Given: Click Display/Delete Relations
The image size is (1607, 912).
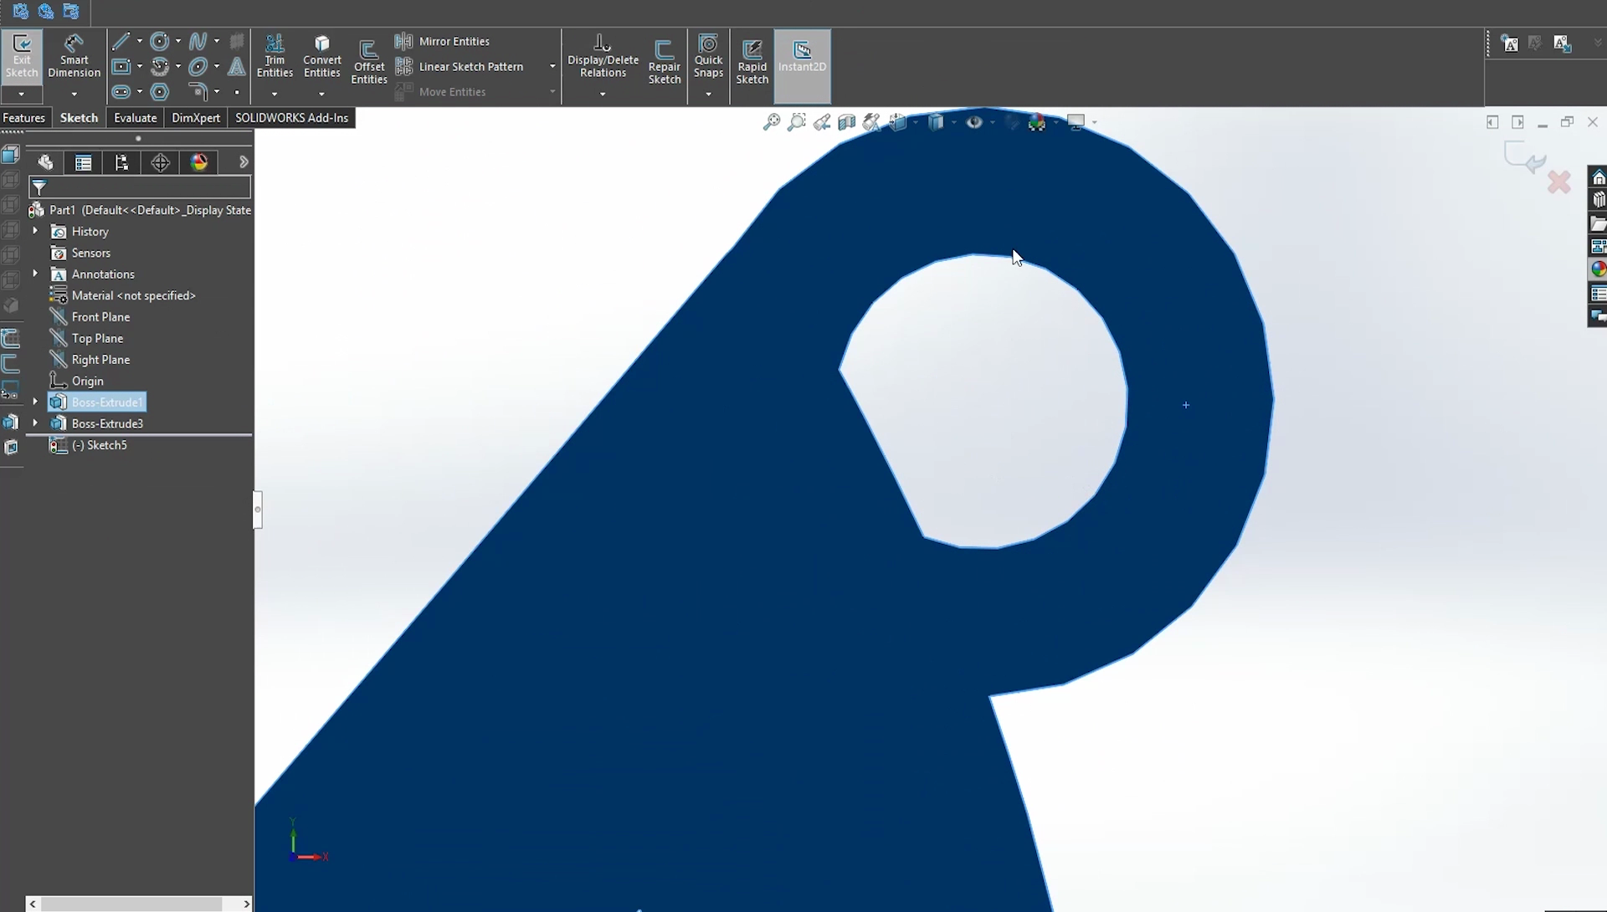Looking at the screenshot, I should 603,57.
